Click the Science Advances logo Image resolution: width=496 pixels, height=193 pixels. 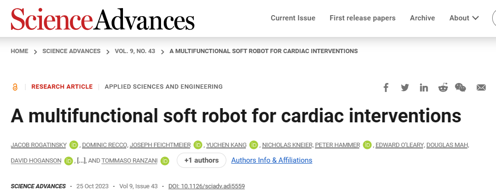[x=102, y=18]
